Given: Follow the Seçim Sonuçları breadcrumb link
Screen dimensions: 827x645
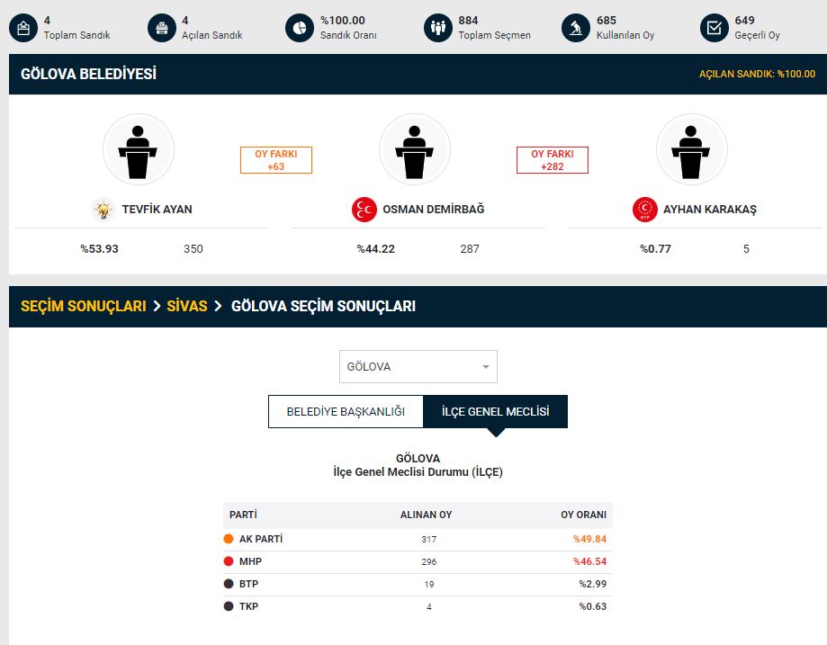Looking at the screenshot, I should point(83,306).
